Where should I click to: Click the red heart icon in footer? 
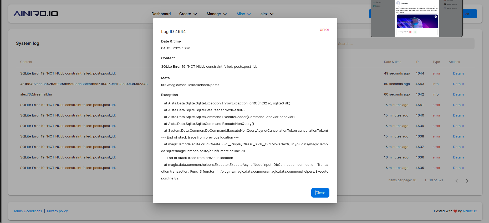click(455, 211)
